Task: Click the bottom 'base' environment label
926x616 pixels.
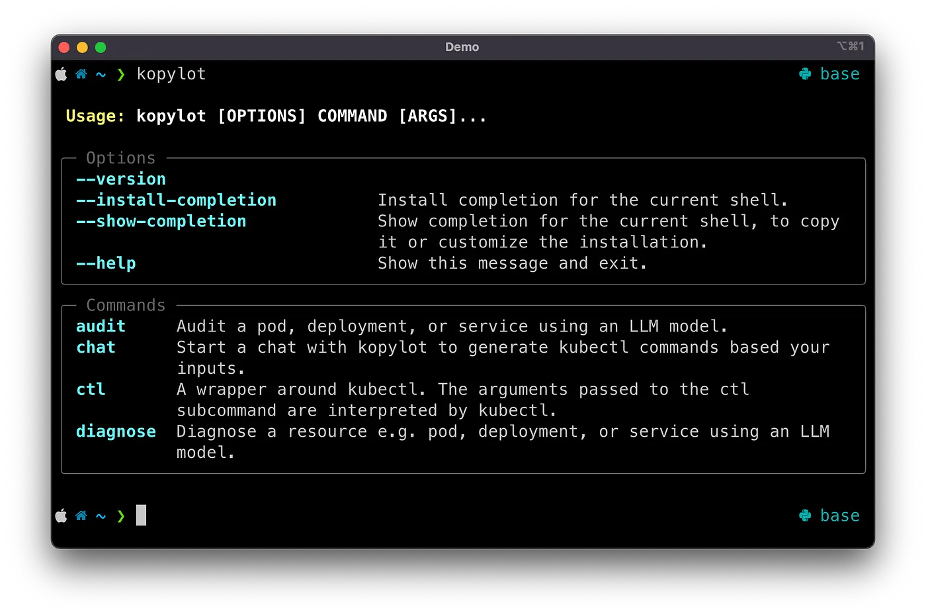Action: [840, 515]
